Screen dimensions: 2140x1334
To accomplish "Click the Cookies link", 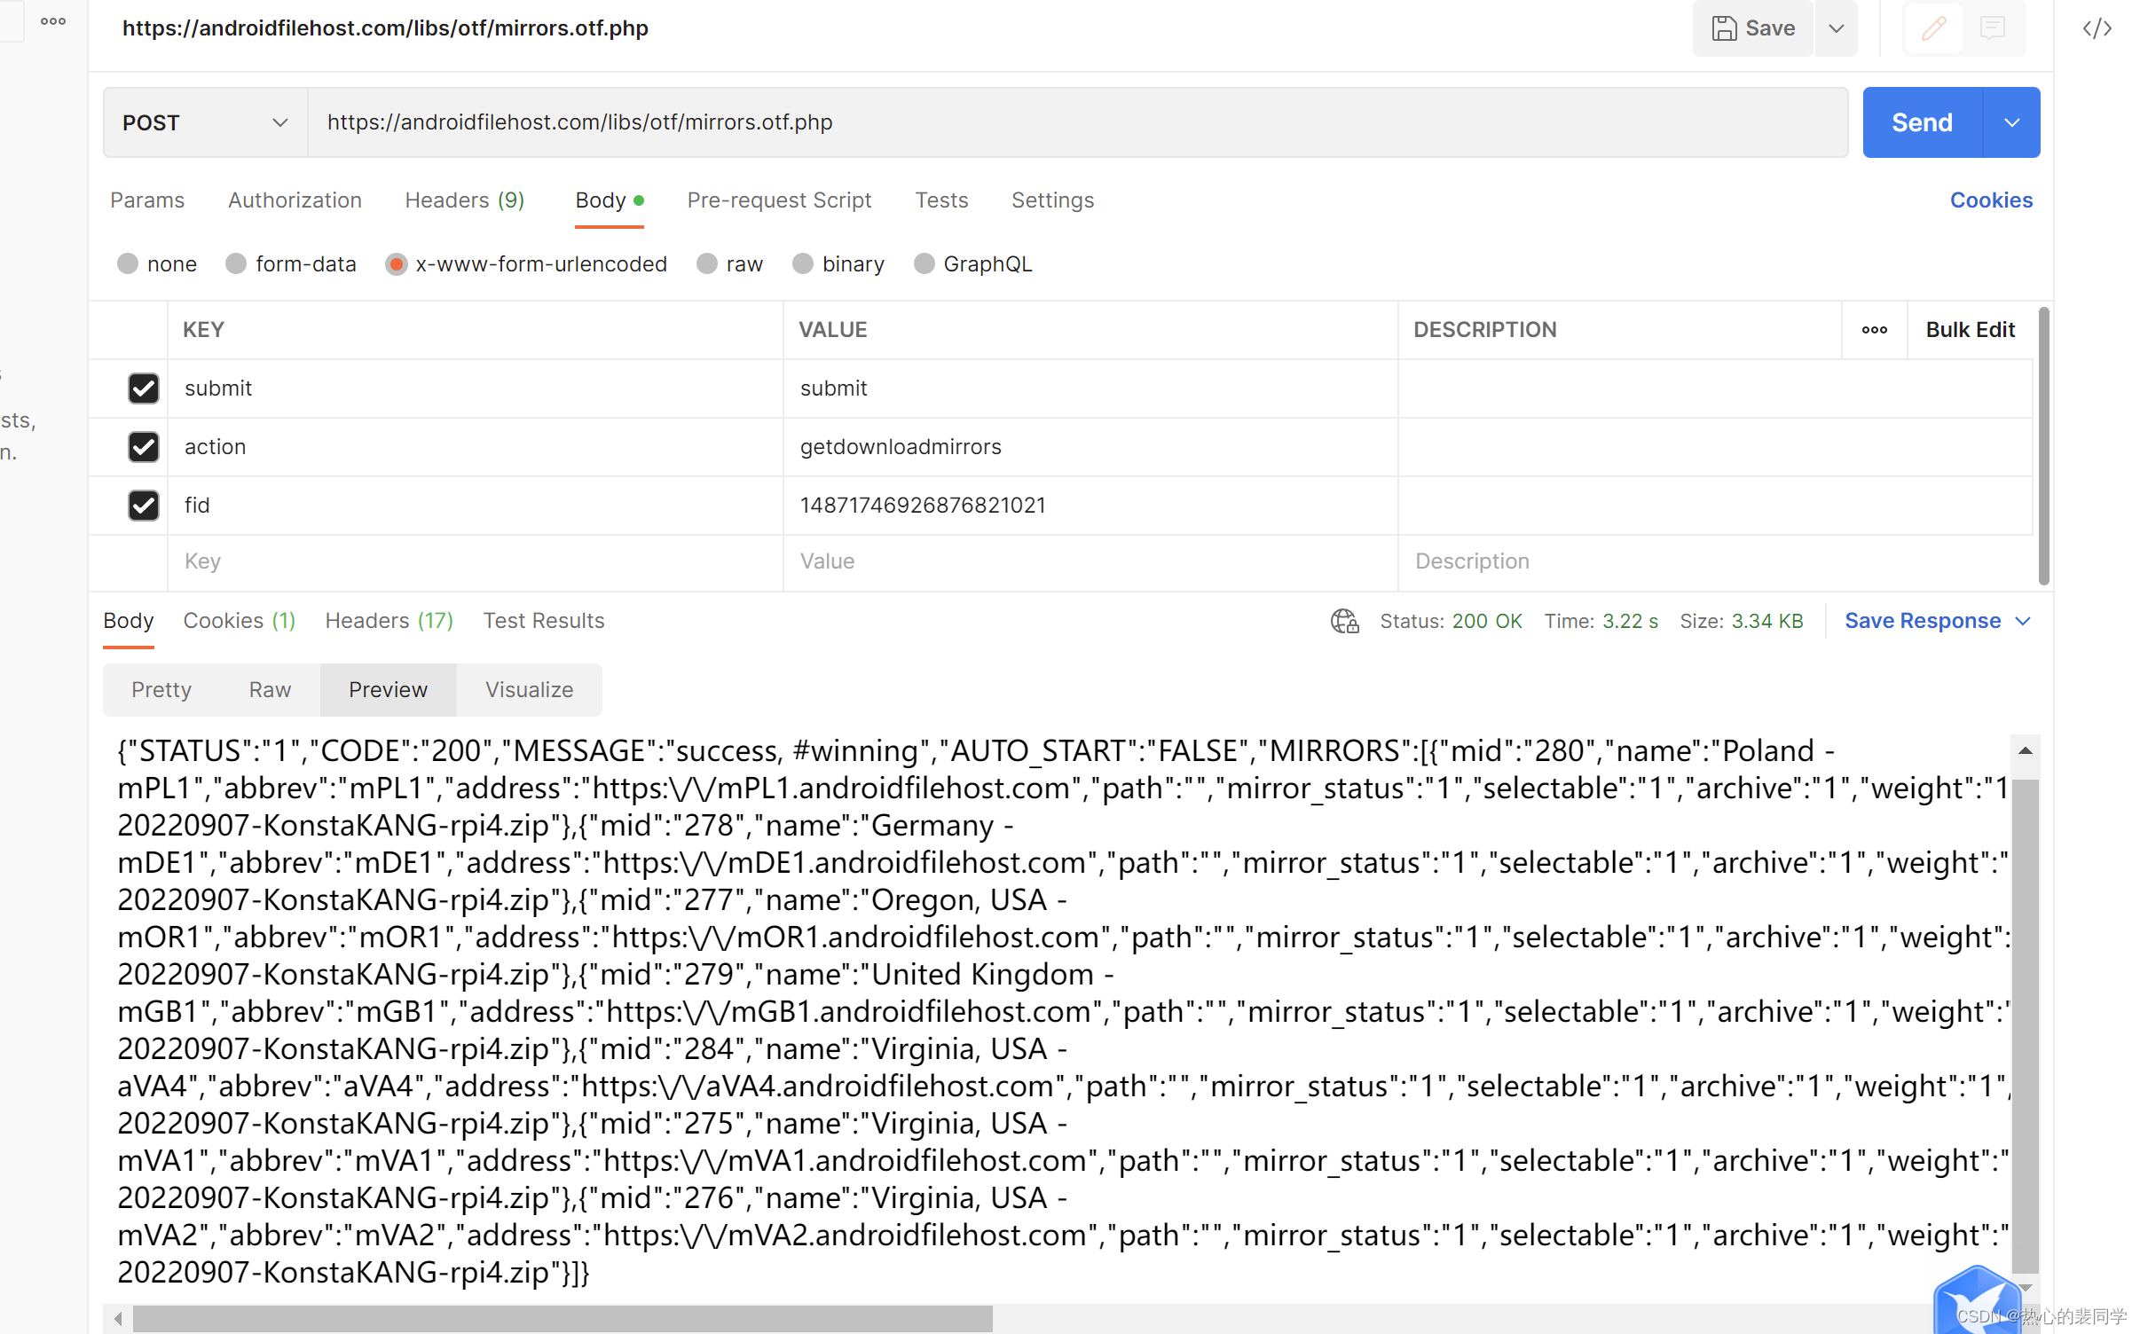I will pyautogui.click(x=1990, y=200).
